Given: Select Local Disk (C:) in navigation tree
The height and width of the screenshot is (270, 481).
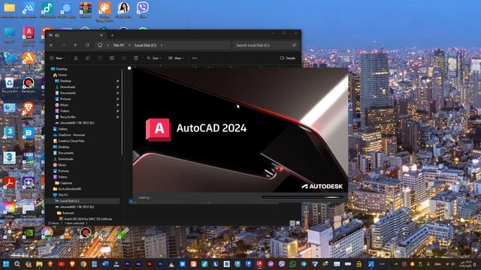Looking at the screenshot, I should [x=83, y=201].
